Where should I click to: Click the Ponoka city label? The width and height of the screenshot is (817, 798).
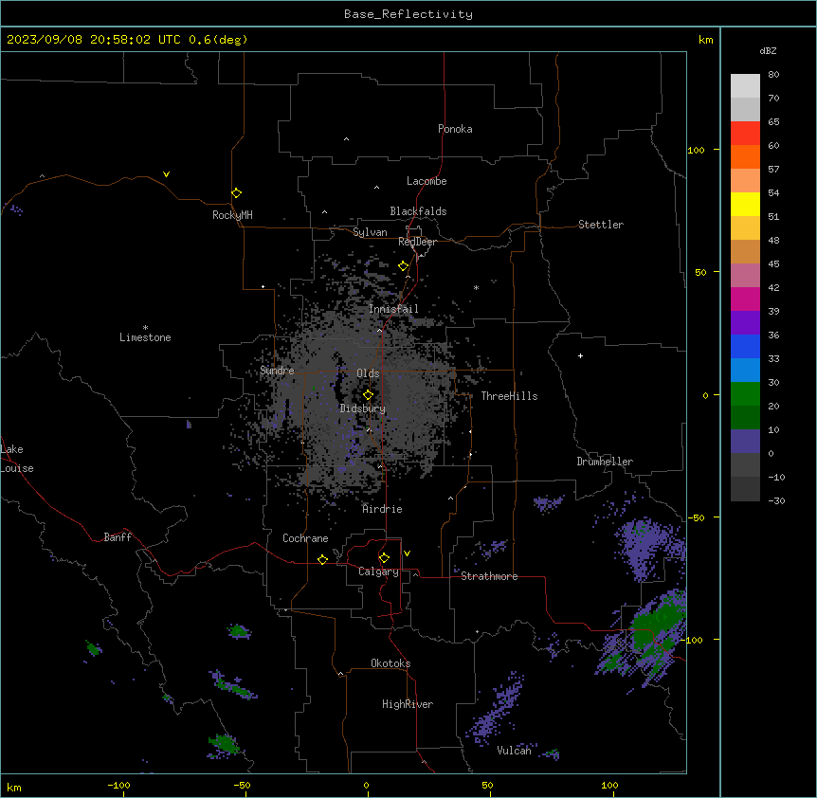(x=455, y=129)
